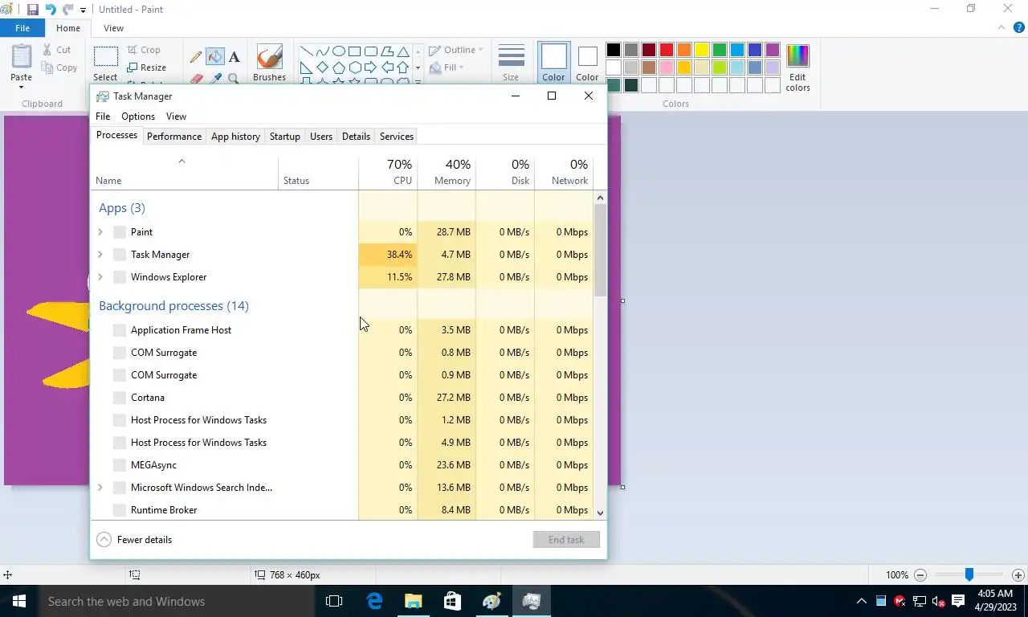Click the Paste clipboard icon
The height and width of the screenshot is (617, 1028).
pos(22,56)
